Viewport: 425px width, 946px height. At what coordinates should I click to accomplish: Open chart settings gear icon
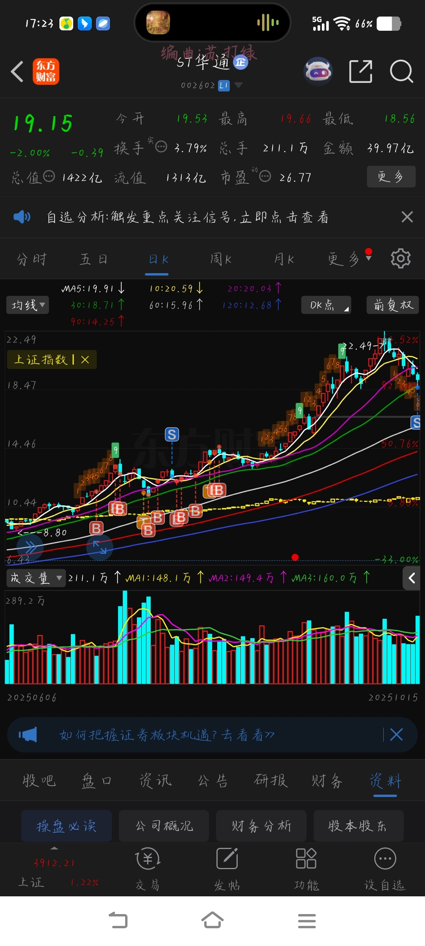tap(401, 259)
